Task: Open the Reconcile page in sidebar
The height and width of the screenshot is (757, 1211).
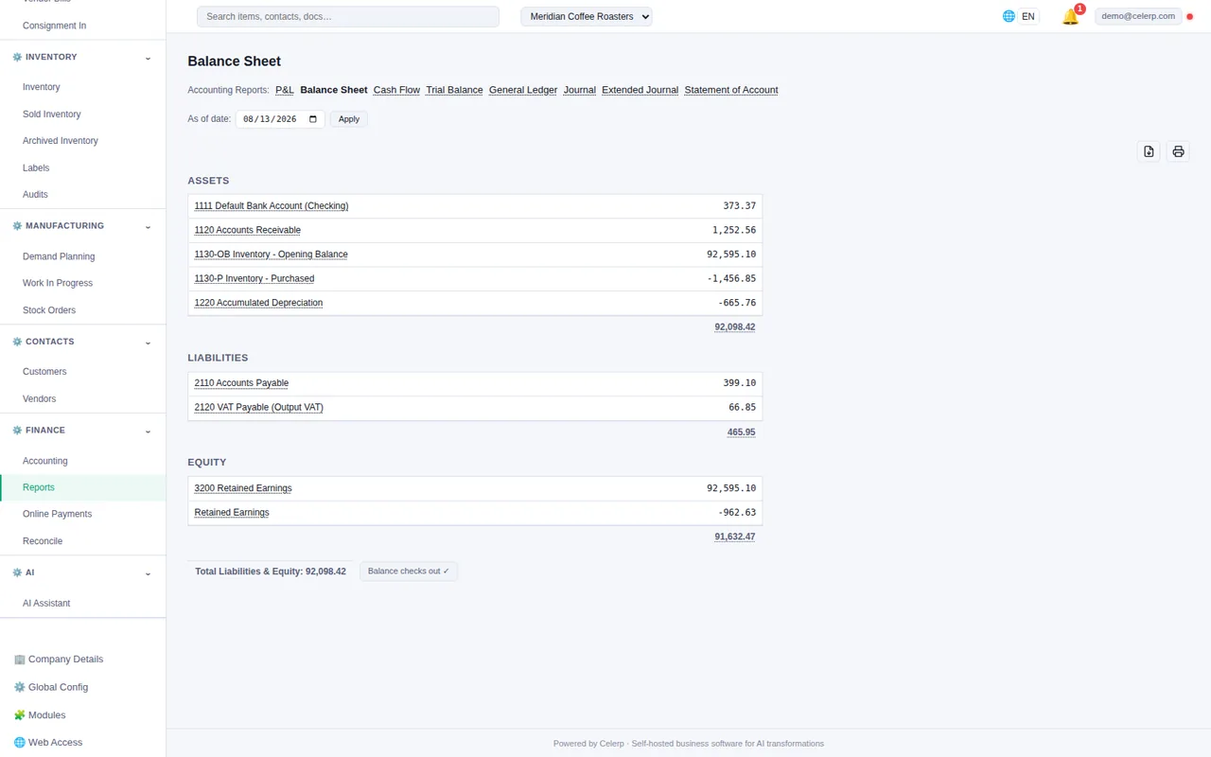Action: 43,541
